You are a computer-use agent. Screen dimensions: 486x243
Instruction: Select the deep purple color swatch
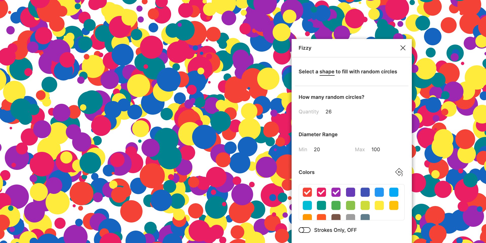point(351,192)
